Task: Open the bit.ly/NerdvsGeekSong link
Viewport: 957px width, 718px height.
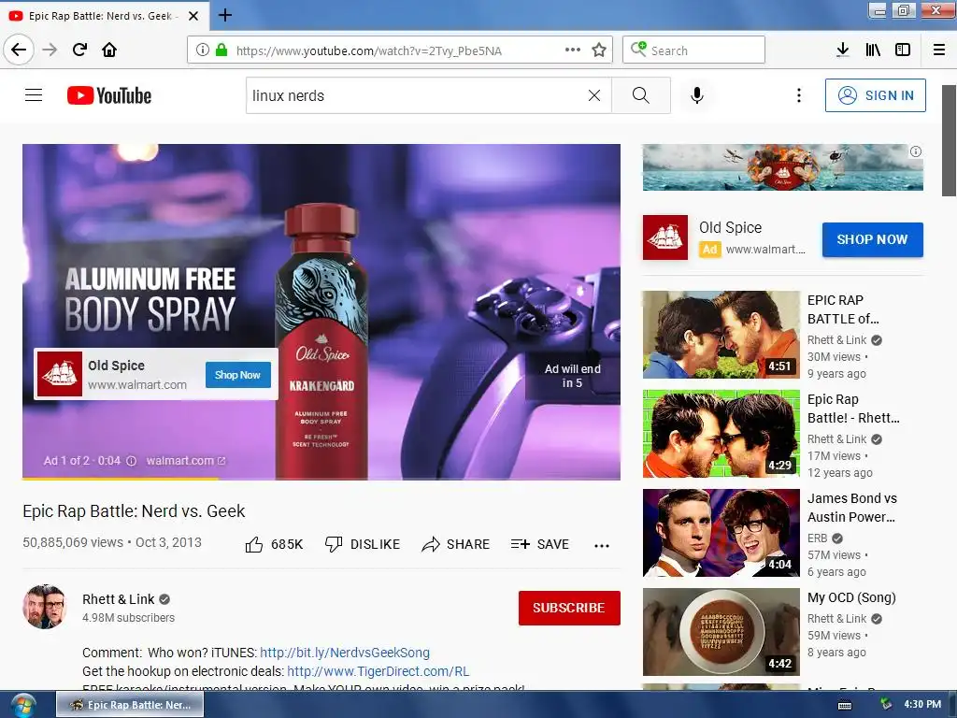Action: coord(345,653)
